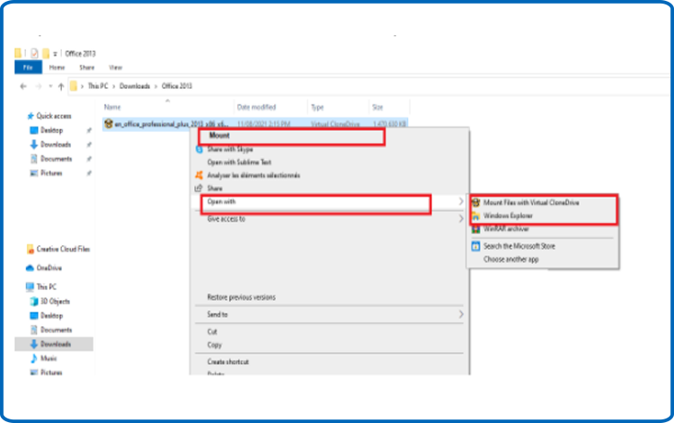Image resolution: width=674 pixels, height=423 pixels.
Task: Expand the Send to submenu arrow
Action: click(461, 314)
